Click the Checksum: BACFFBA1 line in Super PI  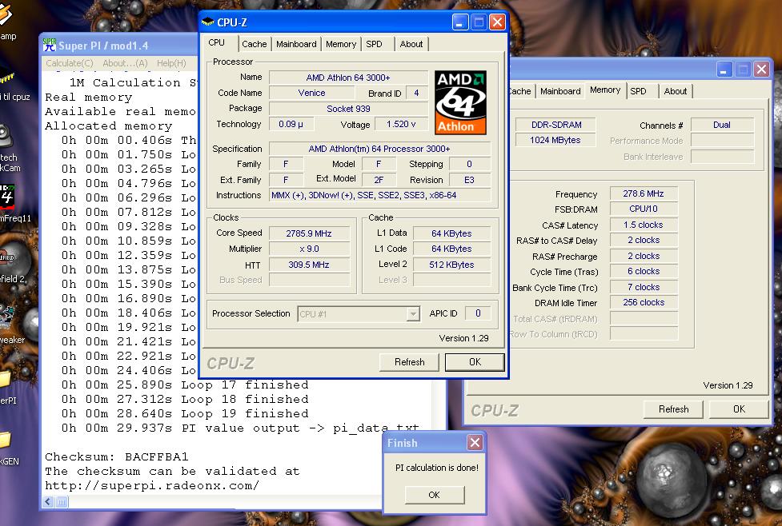tap(117, 456)
